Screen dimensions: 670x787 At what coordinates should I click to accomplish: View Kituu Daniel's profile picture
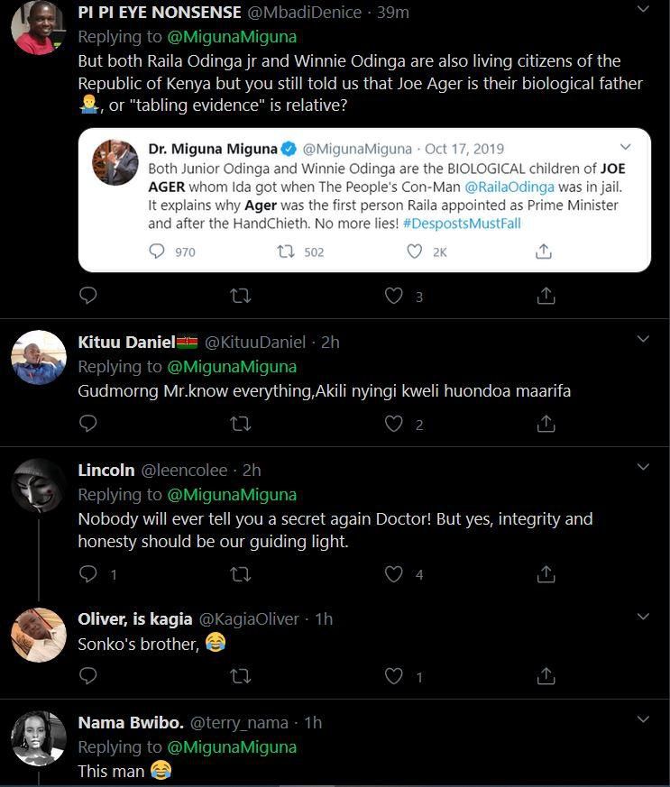[x=39, y=357]
